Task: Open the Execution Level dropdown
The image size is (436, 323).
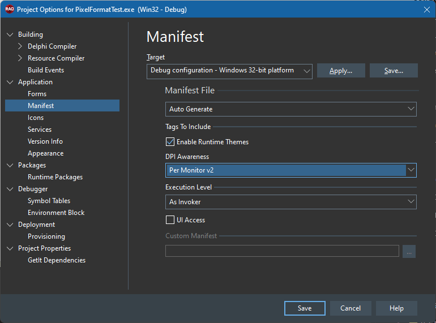Action: [291, 202]
